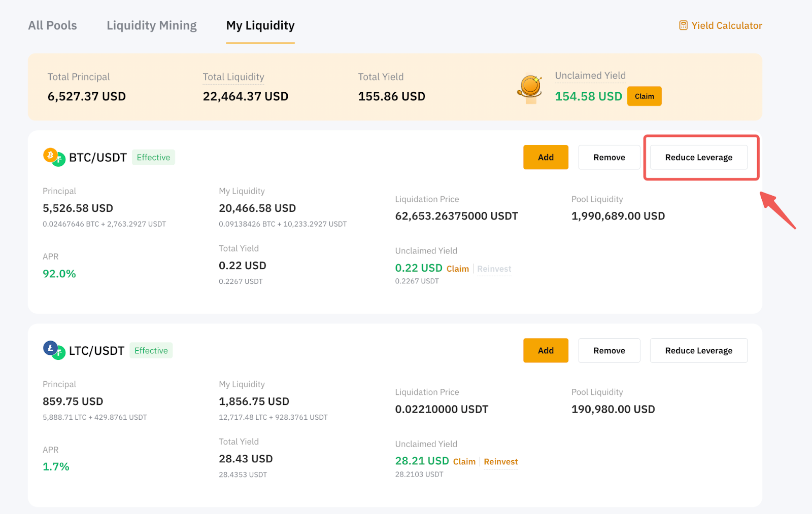
Task: Reduce leverage on the LTC/USDT position
Action: pyautogui.click(x=698, y=350)
